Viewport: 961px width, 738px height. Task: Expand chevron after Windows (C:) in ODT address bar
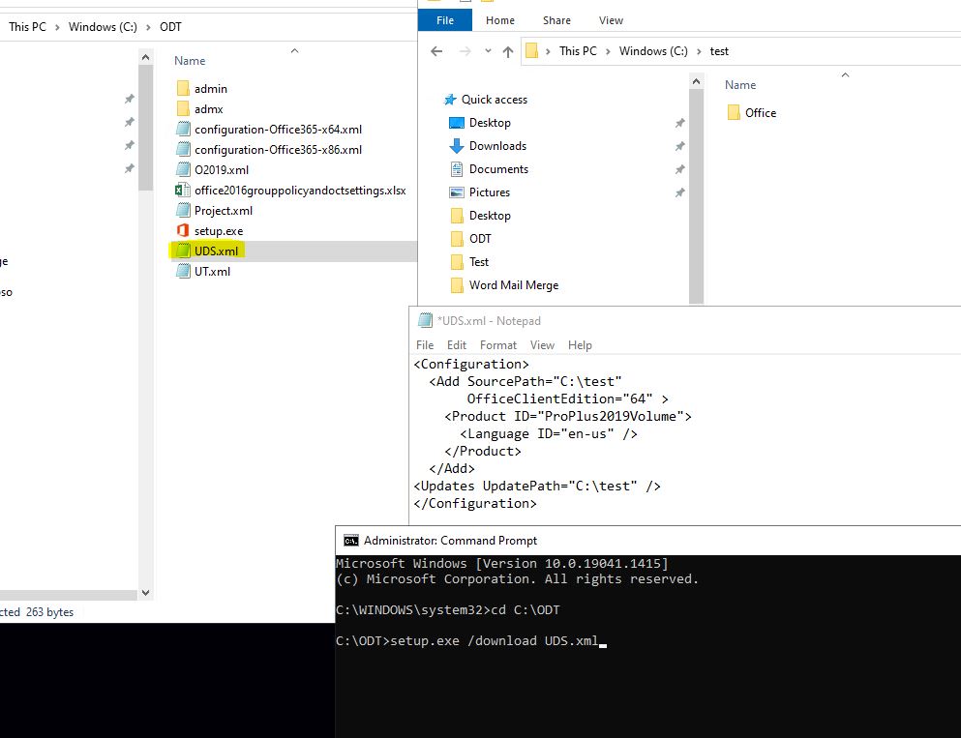coord(148,27)
